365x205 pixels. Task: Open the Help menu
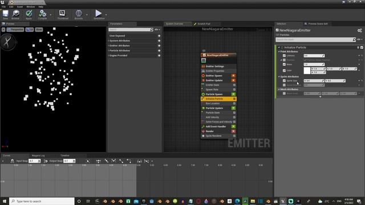pos(40,7)
